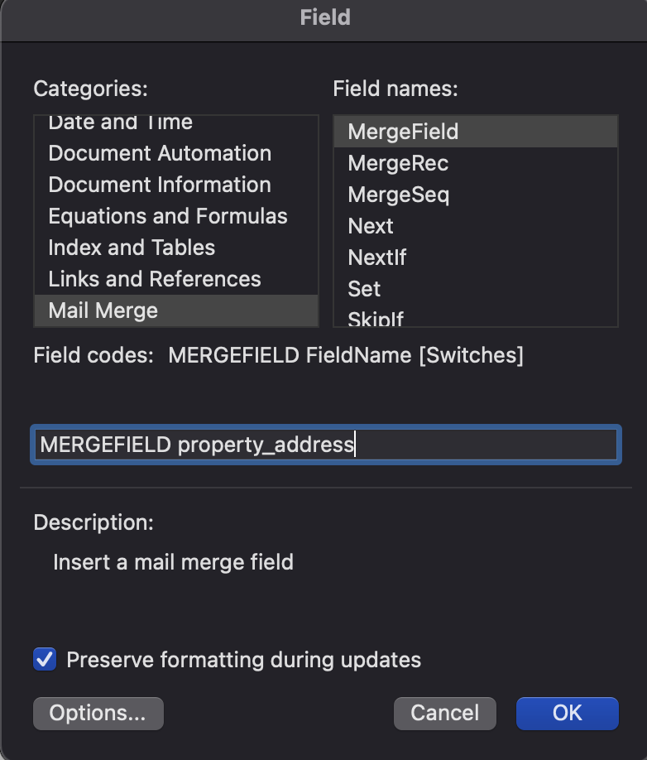The image size is (647, 760).
Task: Pick Equations and Formulas category
Action: [x=176, y=216]
